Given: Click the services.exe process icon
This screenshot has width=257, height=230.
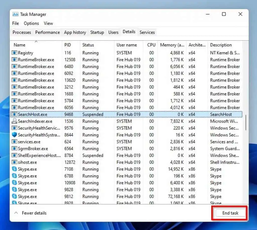Looking at the screenshot, I should coord(14,142).
